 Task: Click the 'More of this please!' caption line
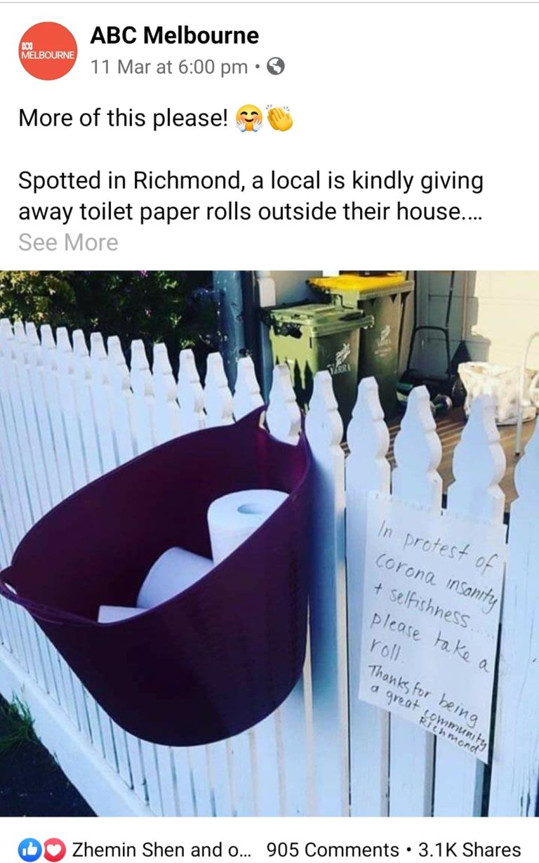coord(123,118)
